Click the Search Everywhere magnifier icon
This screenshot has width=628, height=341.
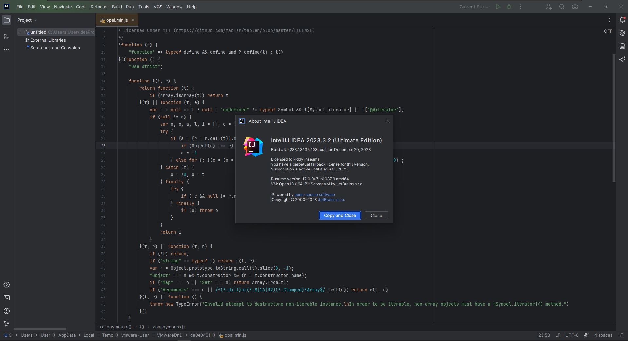(562, 7)
